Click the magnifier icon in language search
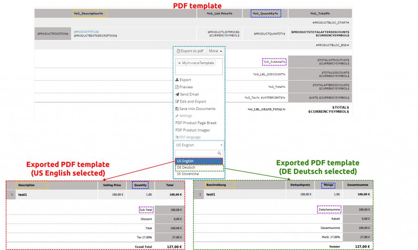Screen dimensions: 418x250 (219, 154)
